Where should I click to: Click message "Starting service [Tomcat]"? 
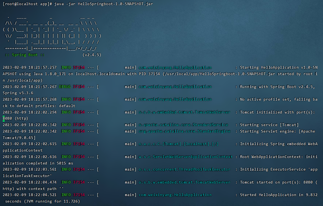click(269, 125)
